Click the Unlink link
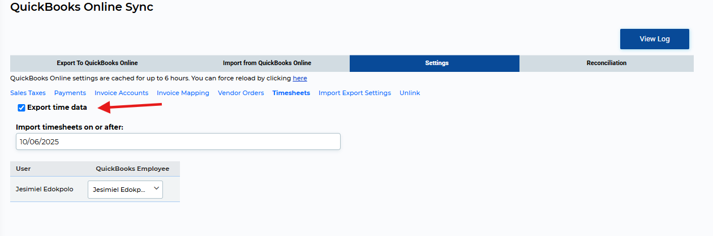 (410, 93)
